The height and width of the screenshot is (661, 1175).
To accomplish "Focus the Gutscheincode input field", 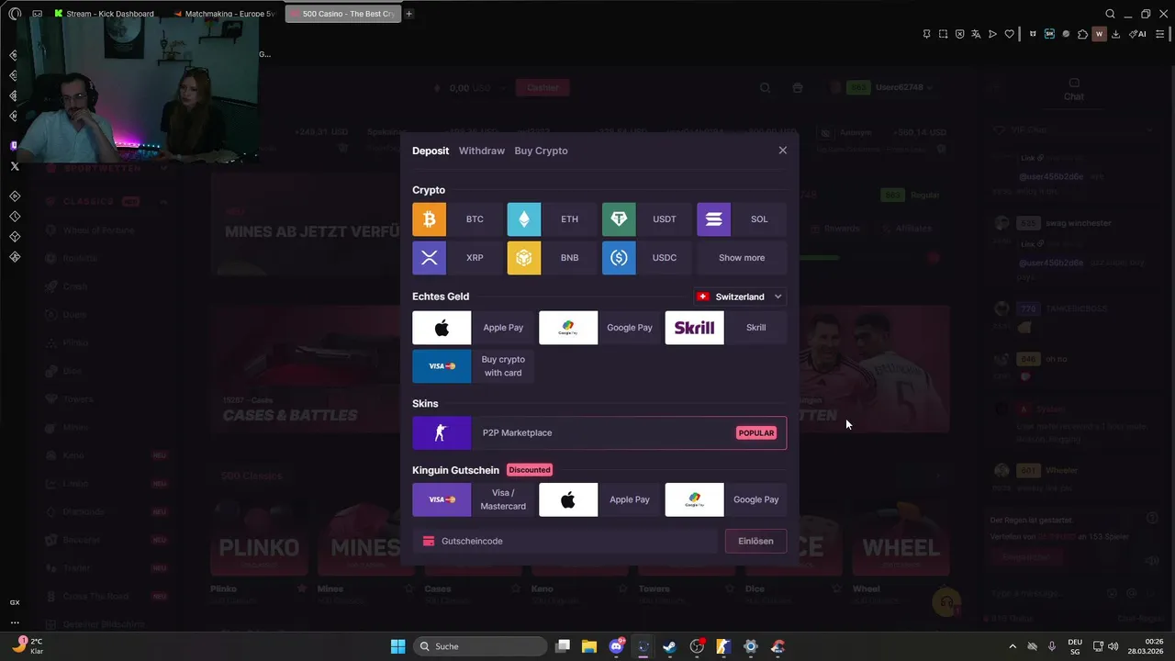I will pos(565,542).
